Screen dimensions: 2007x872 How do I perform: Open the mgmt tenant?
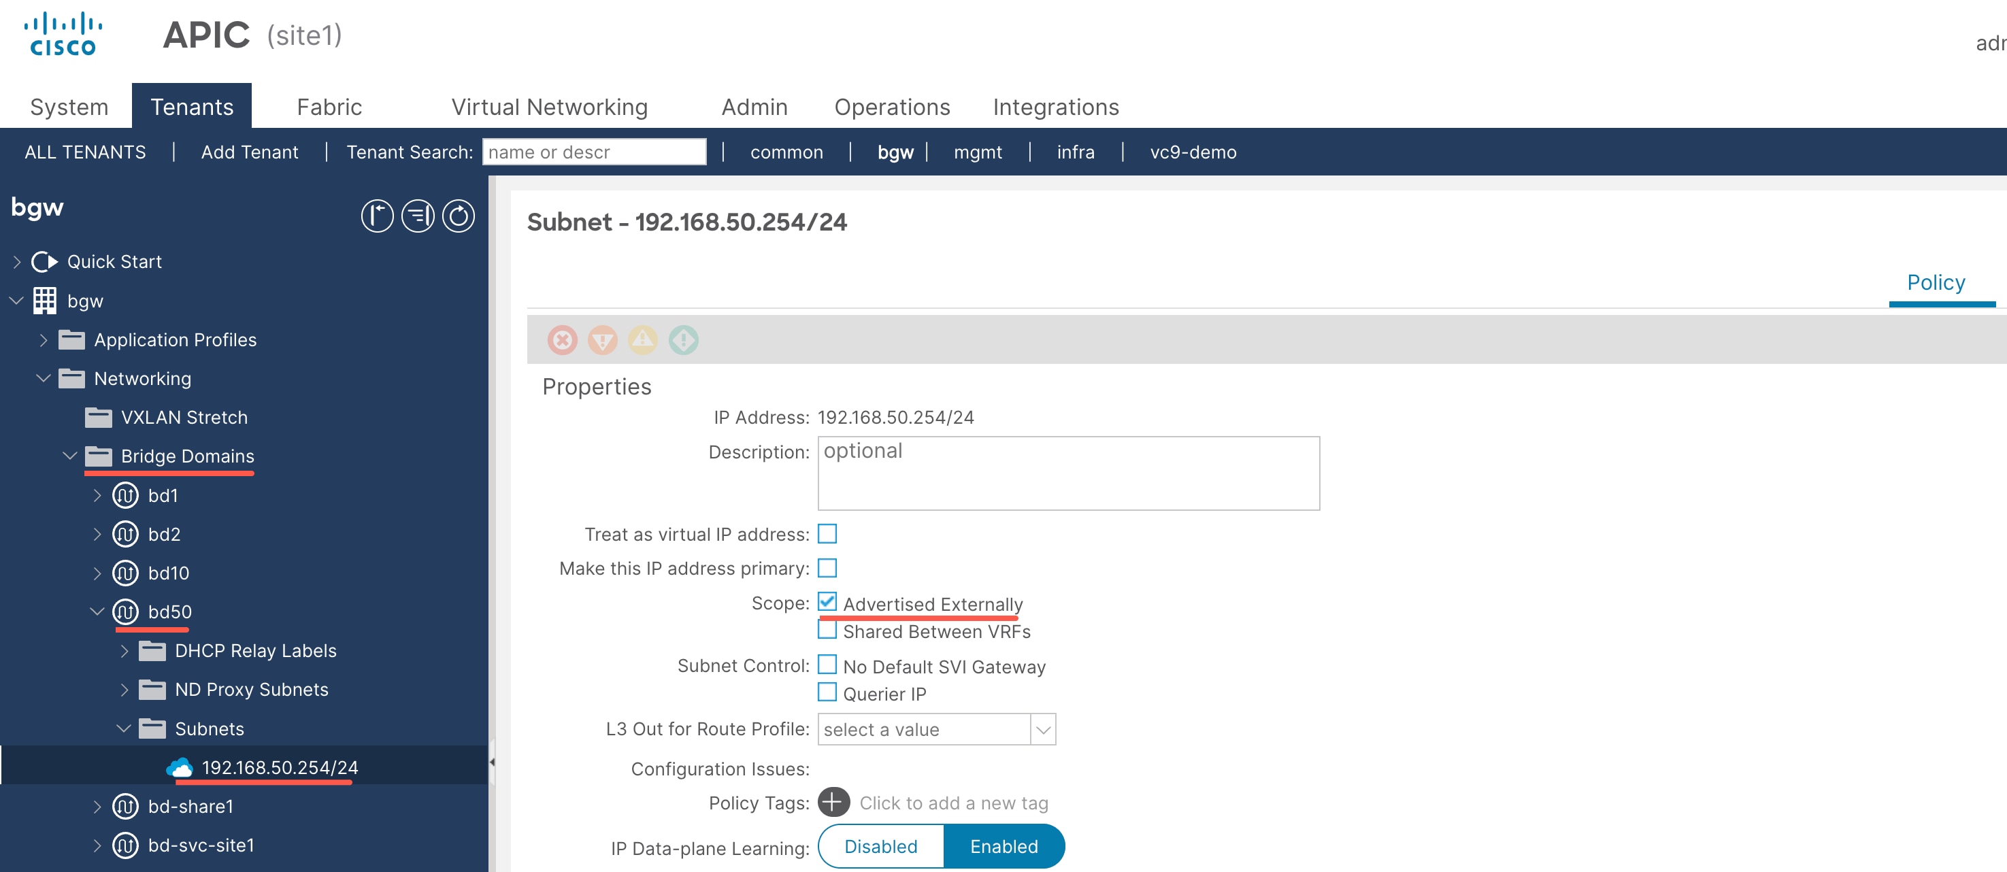tap(978, 152)
